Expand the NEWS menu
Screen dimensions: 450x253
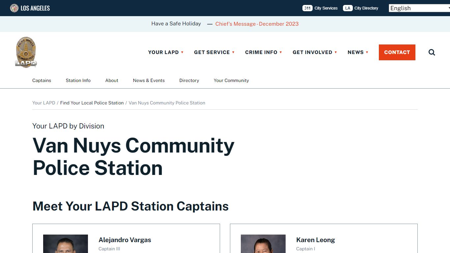(x=358, y=52)
